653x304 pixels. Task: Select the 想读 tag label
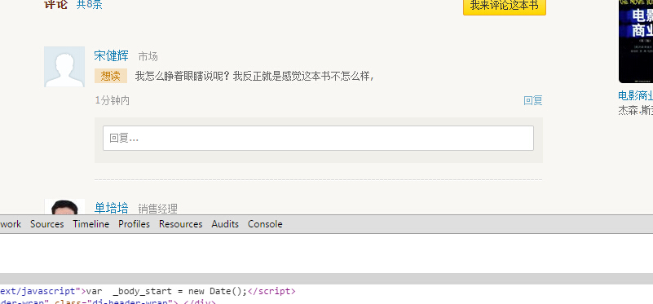tap(110, 77)
